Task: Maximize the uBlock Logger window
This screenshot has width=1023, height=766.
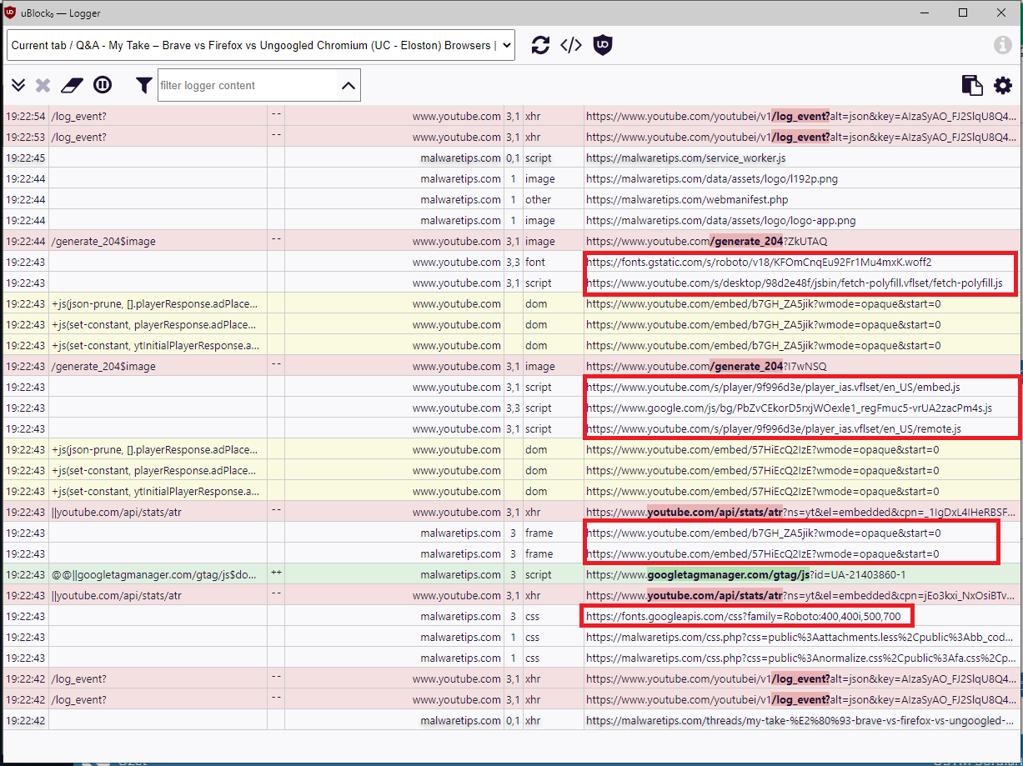Action: tap(963, 13)
